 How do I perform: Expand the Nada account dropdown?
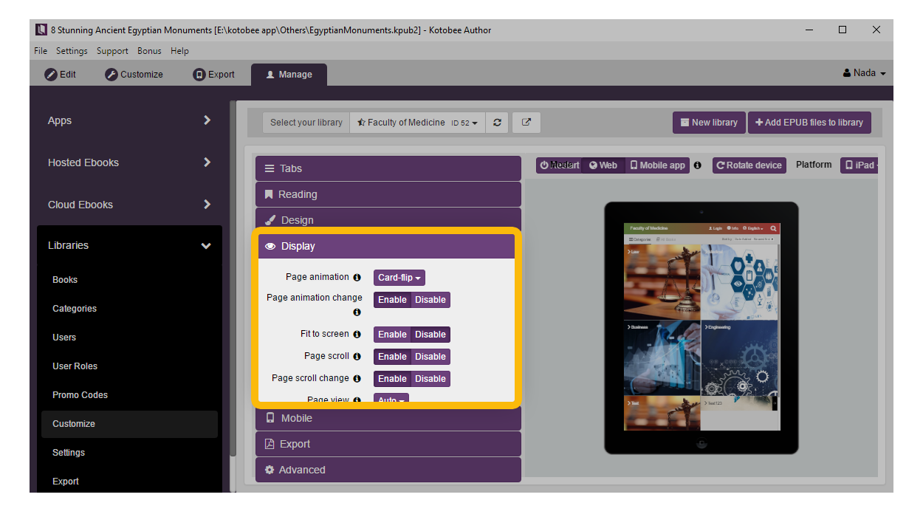(x=863, y=72)
